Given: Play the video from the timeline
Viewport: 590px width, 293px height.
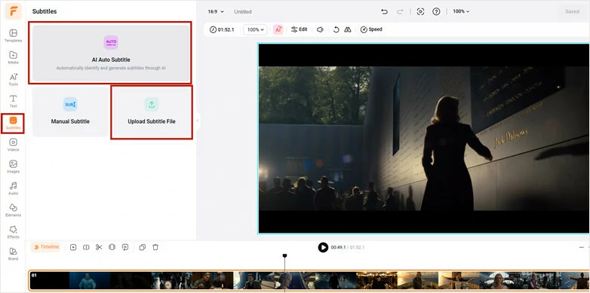Looking at the screenshot, I should [323, 247].
